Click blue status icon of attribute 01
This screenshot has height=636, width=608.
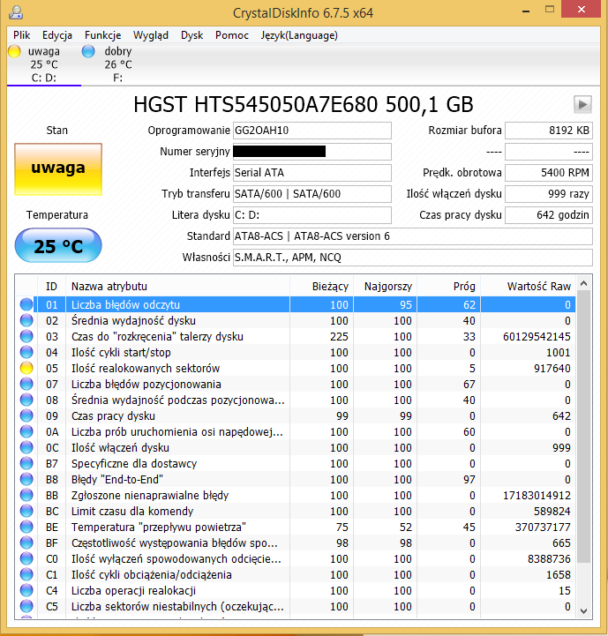click(x=26, y=304)
